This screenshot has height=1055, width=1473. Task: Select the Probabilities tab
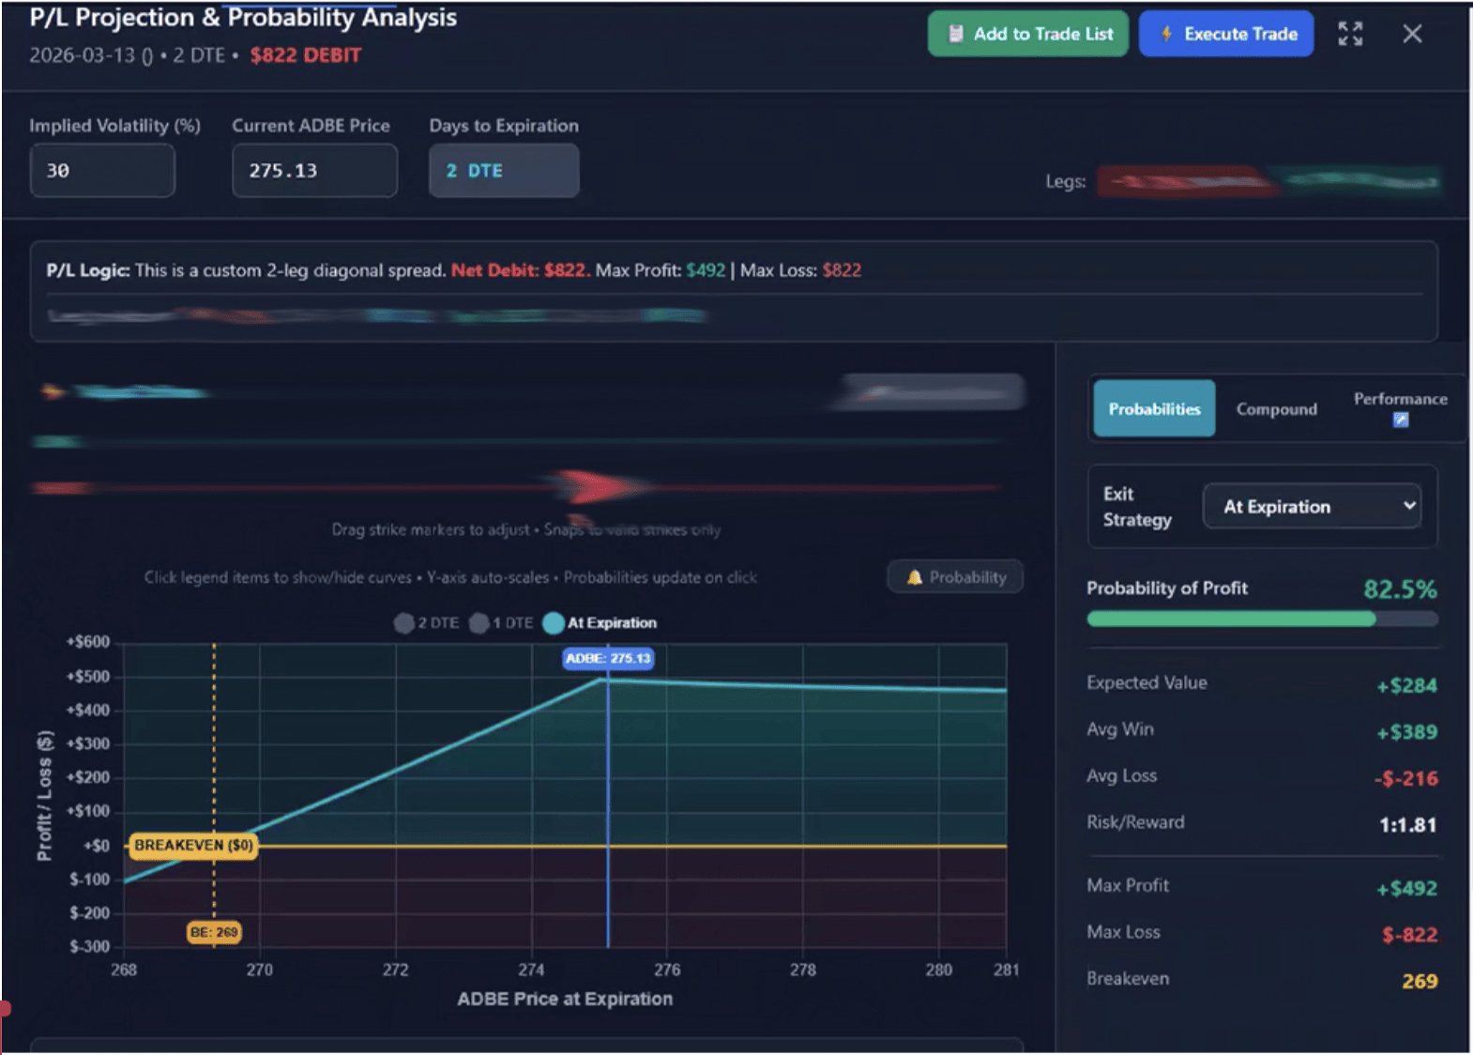point(1154,409)
